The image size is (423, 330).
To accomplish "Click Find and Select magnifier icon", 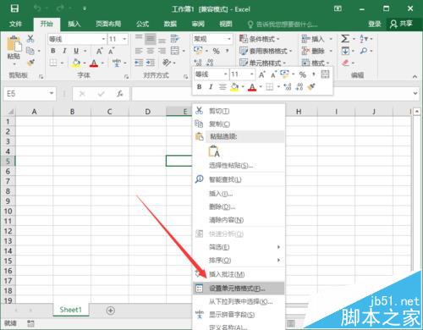I will (364, 51).
